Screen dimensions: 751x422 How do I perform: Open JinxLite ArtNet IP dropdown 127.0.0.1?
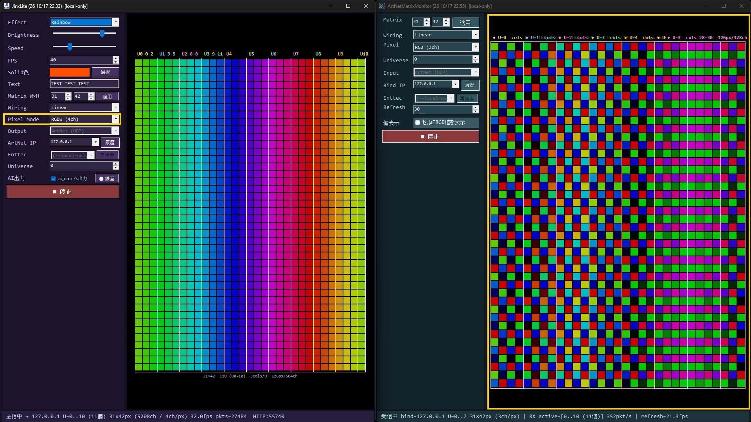tap(74, 142)
